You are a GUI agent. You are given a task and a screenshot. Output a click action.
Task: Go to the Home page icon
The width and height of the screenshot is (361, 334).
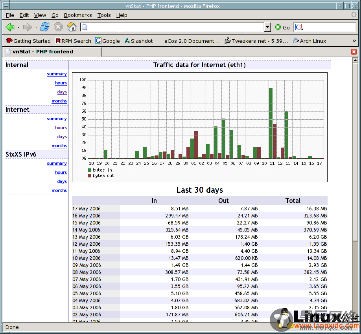click(72, 27)
